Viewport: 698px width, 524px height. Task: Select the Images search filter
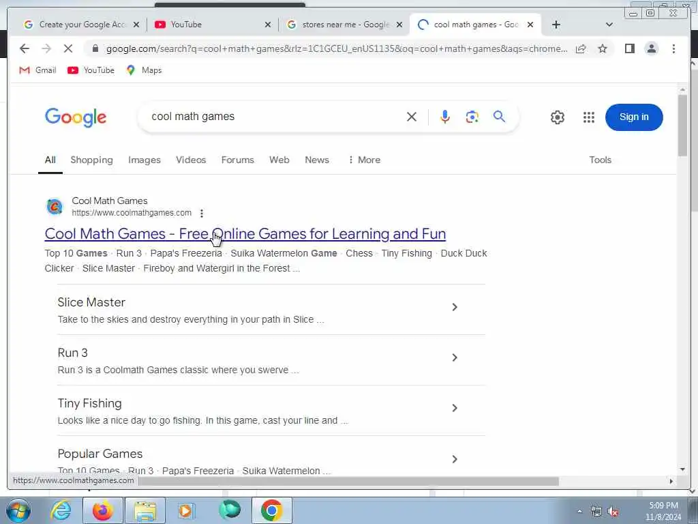pyautogui.click(x=145, y=160)
